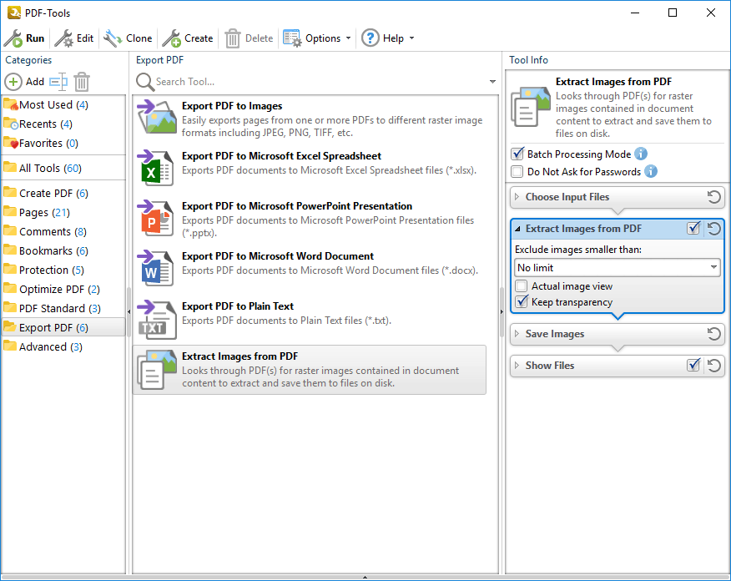Click the Run tool button

pos(24,38)
